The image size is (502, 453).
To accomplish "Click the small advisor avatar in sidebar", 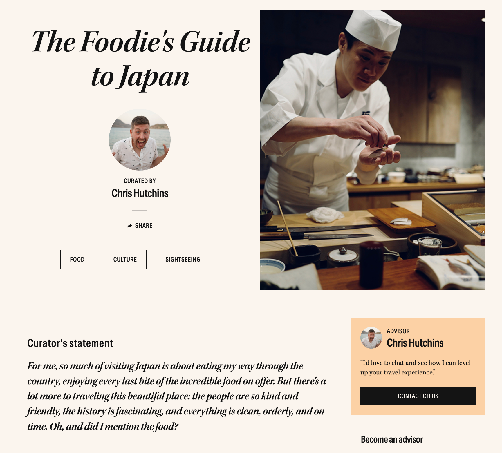I will (x=371, y=338).
